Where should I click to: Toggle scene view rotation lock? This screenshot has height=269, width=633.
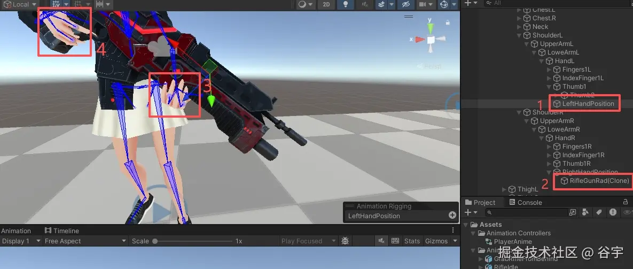(448, 22)
